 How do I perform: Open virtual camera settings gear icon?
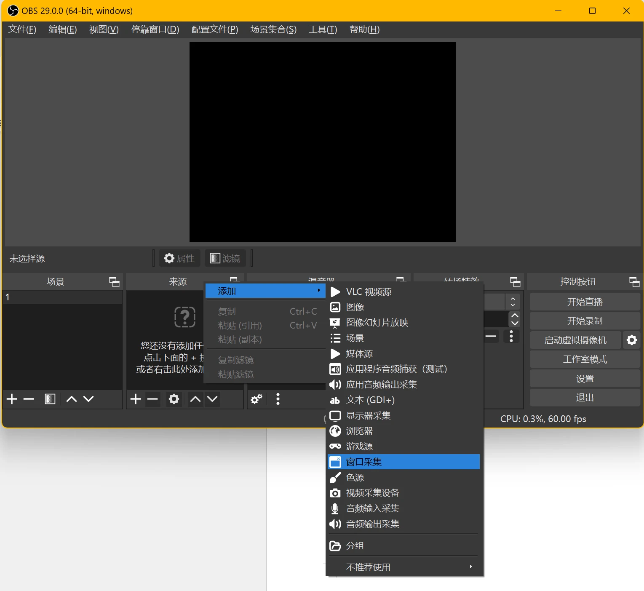point(631,340)
